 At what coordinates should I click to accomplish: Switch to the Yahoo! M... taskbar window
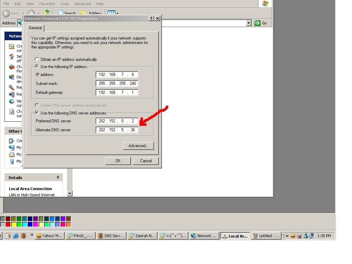point(49,236)
